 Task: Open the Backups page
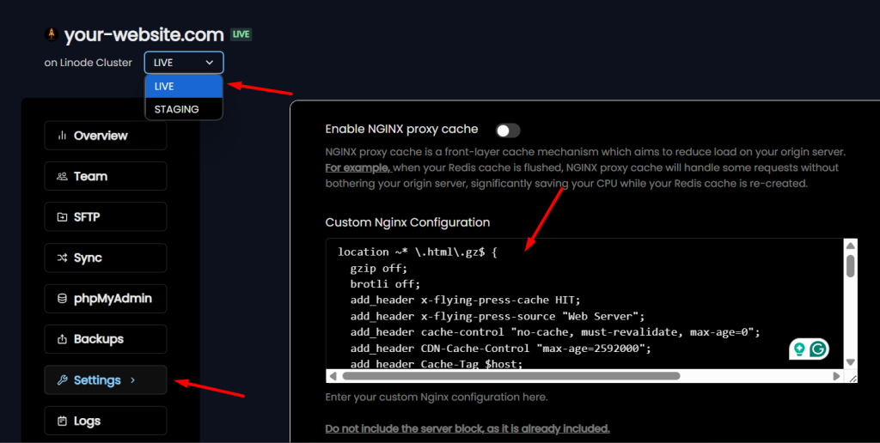tap(106, 339)
